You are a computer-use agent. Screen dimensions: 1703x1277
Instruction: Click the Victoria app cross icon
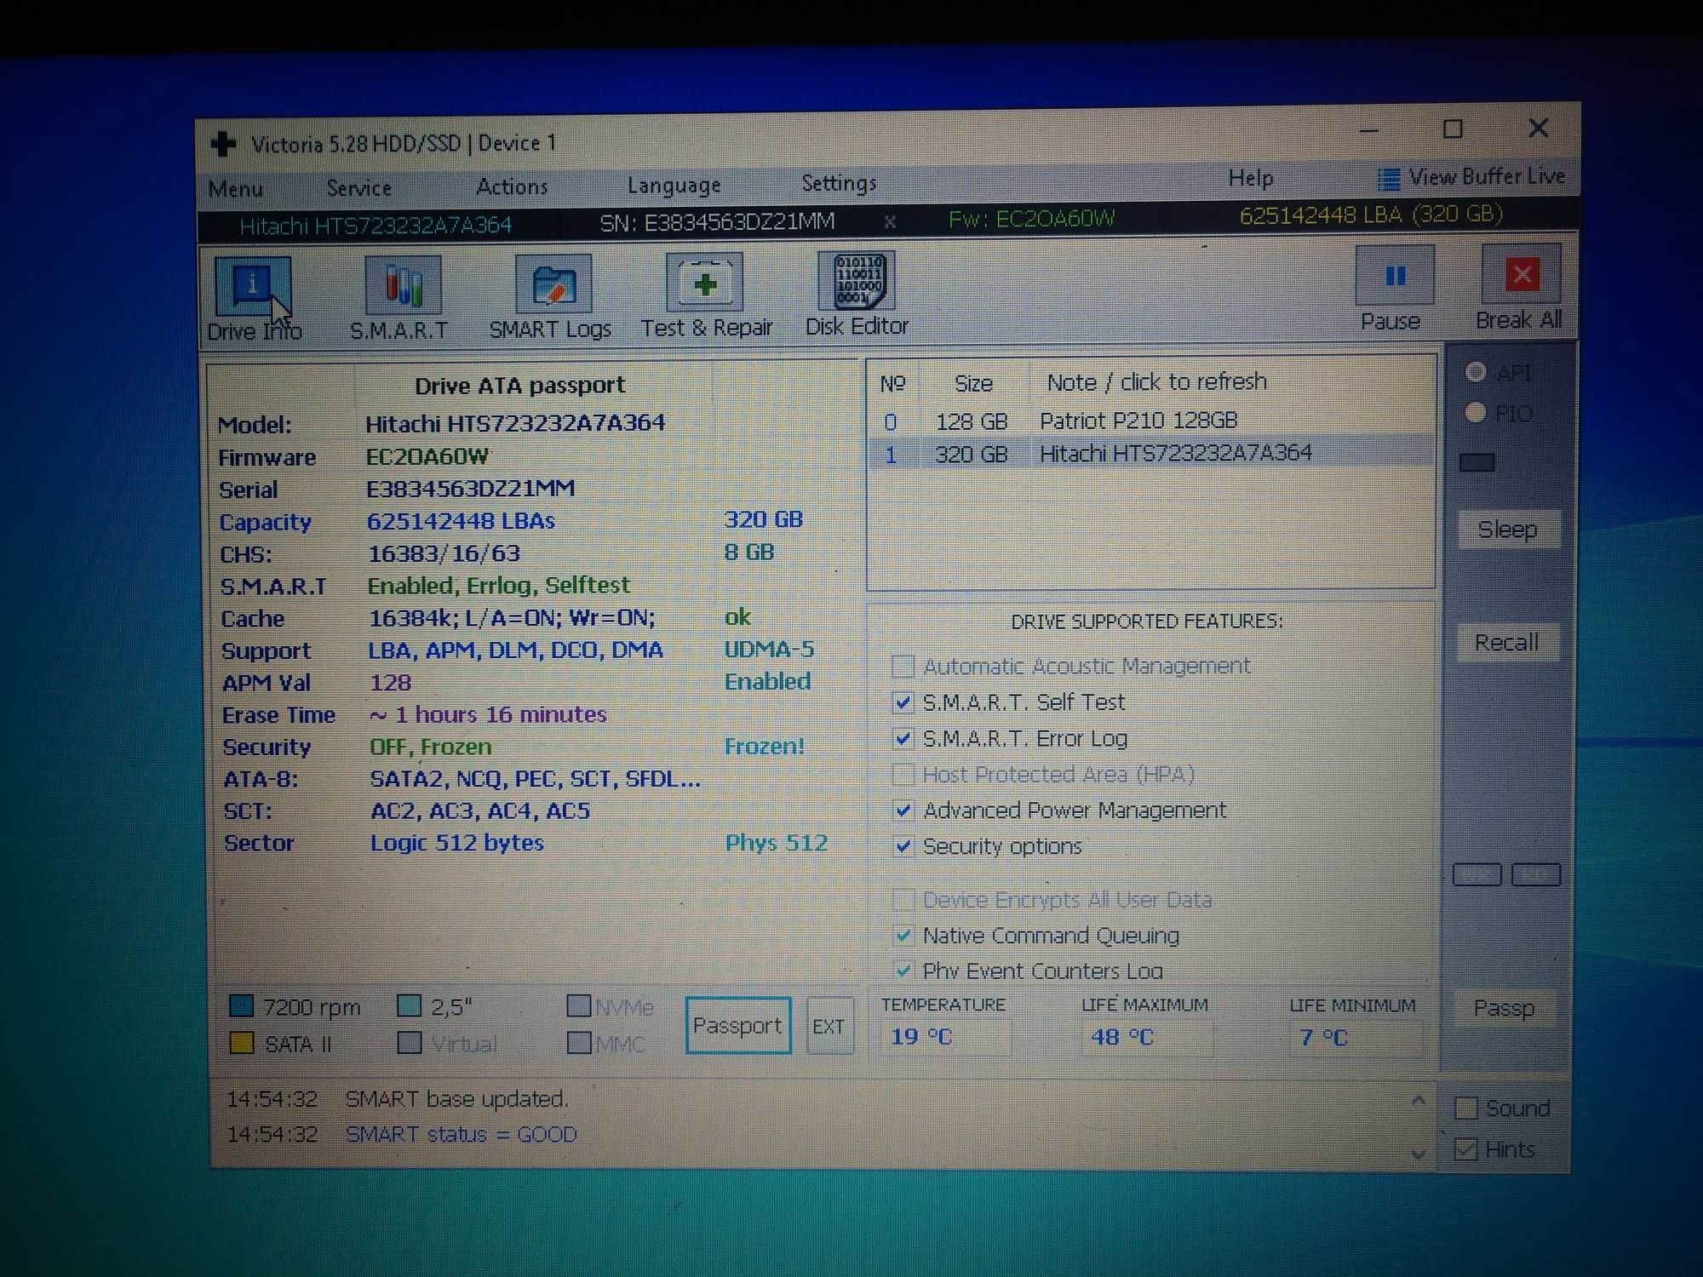click(x=223, y=144)
